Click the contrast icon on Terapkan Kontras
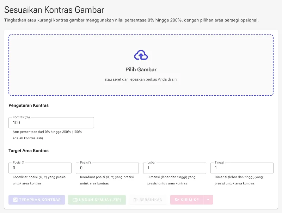 (16, 200)
